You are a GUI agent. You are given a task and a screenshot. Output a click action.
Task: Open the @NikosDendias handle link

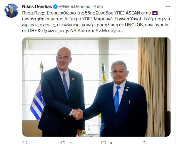[x=75, y=6]
